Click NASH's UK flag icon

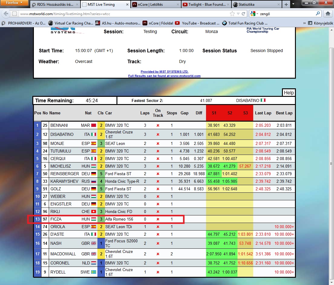click(94, 243)
